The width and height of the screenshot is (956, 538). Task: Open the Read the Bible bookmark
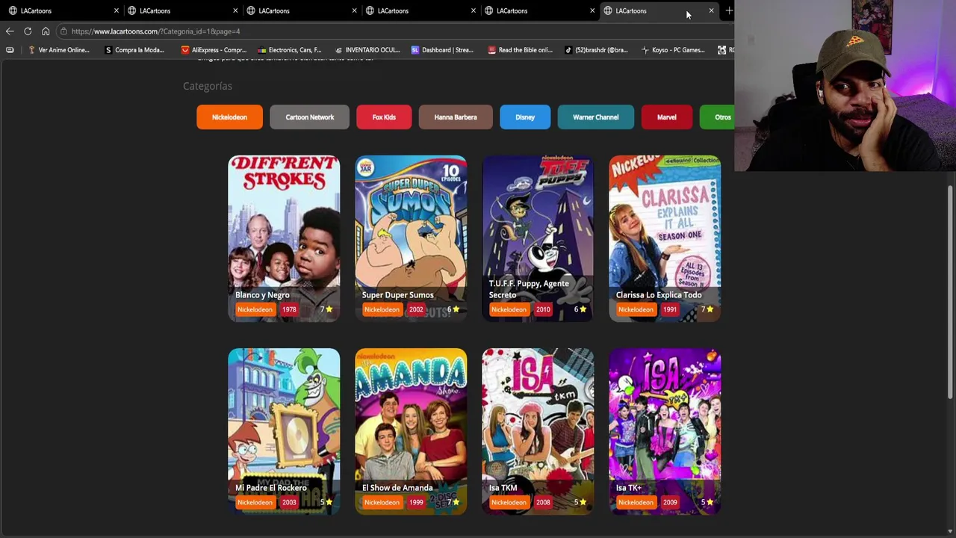[520, 50]
